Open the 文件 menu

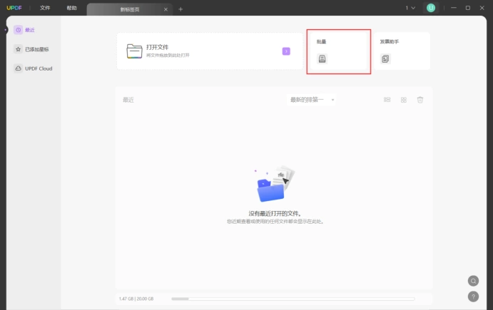click(x=45, y=8)
